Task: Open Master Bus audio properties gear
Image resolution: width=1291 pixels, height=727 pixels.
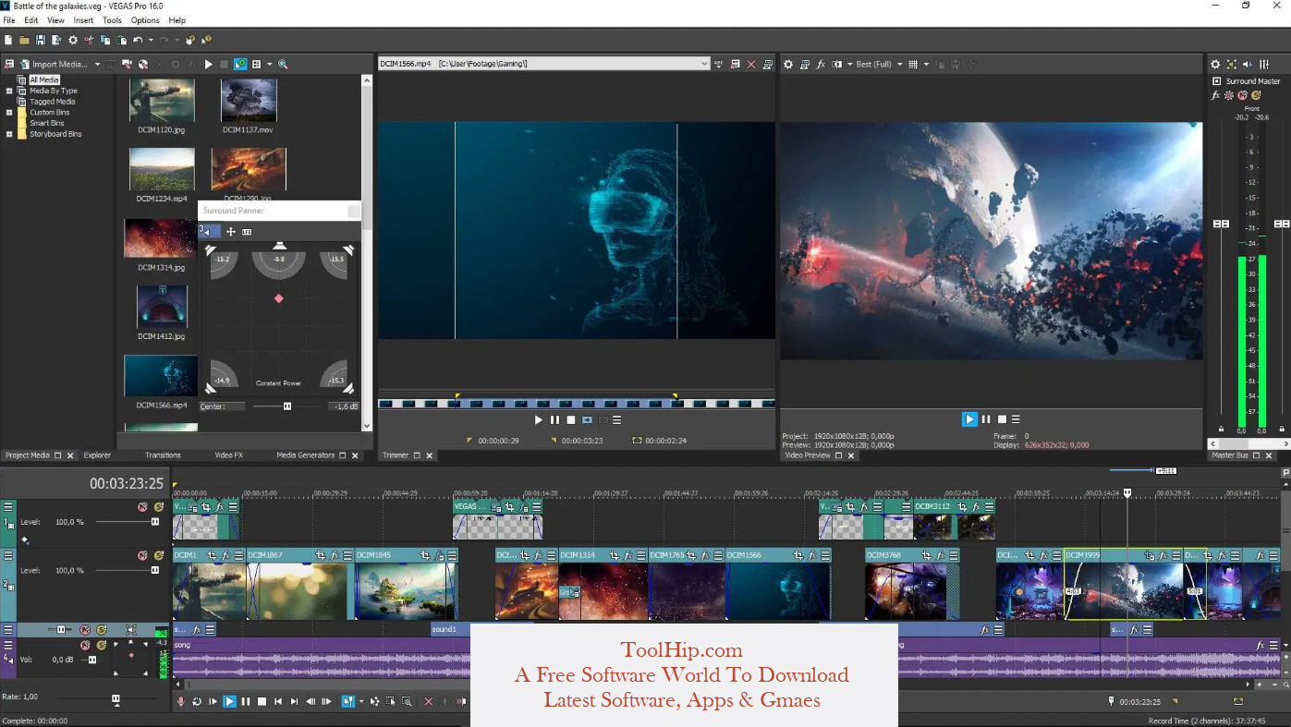Action: [x=1216, y=65]
